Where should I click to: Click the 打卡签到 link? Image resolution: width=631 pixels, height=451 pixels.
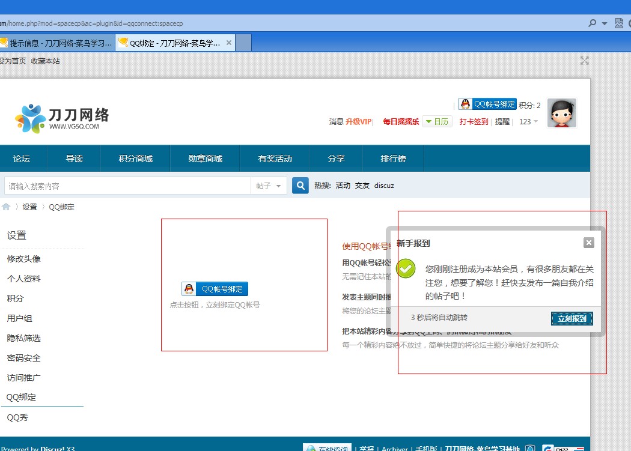point(474,121)
